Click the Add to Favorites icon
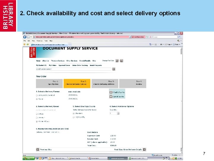214x161 pixels. click(x=28, y=44)
